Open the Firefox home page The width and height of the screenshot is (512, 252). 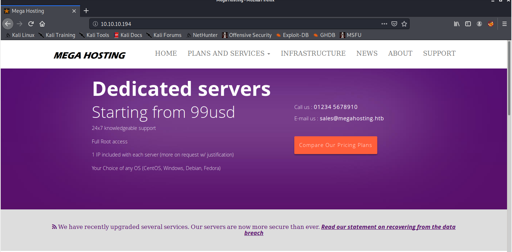click(x=42, y=24)
